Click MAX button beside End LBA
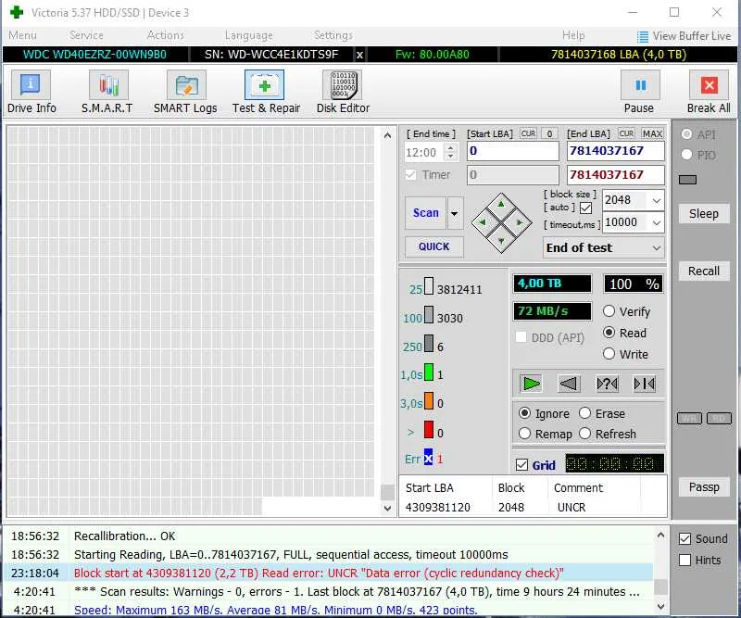This screenshot has width=741, height=618. (x=652, y=133)
